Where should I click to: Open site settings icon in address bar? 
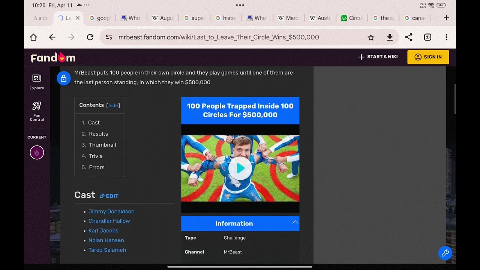point(109,37)
